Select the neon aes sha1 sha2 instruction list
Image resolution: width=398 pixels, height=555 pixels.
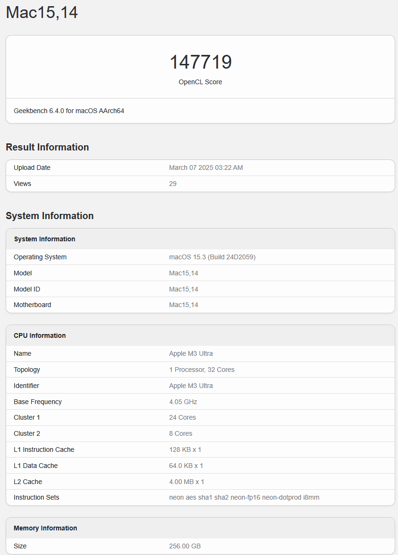244,497
